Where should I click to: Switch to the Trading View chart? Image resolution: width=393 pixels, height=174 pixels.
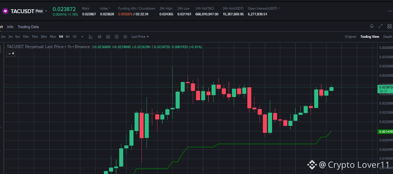pyautogui.click(x=370, y=37)
